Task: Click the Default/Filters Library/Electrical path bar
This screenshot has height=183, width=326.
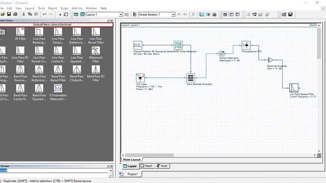Action: [52, 25]
